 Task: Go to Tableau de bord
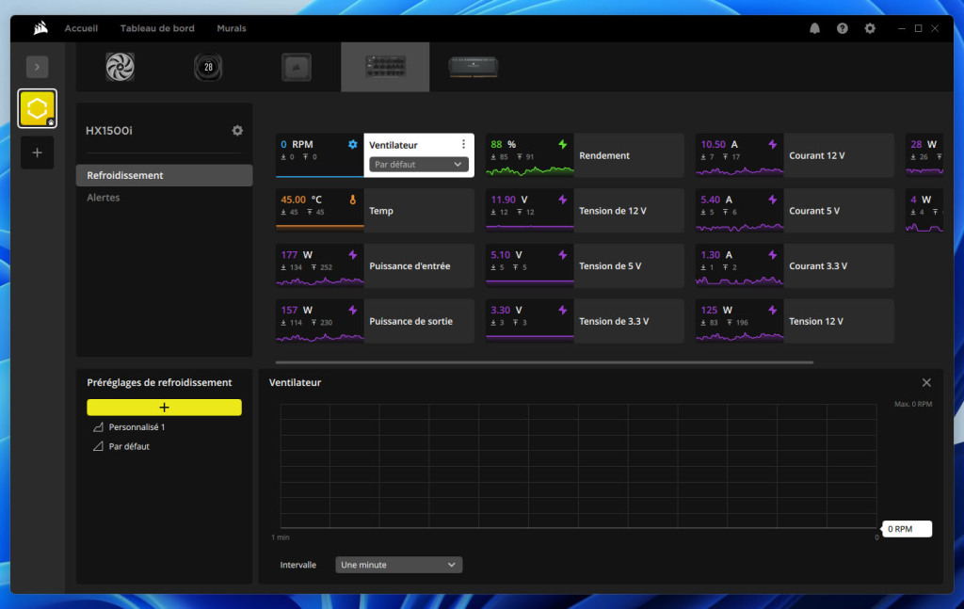coord(157,28)
